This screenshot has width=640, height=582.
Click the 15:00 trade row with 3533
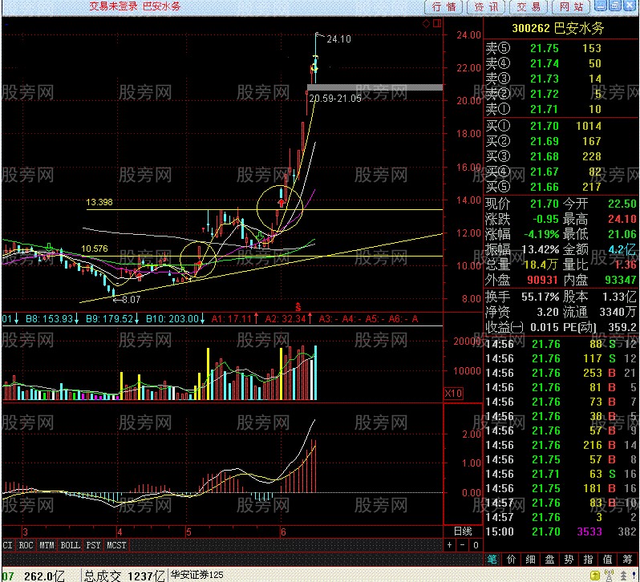[x=561, y=531]
